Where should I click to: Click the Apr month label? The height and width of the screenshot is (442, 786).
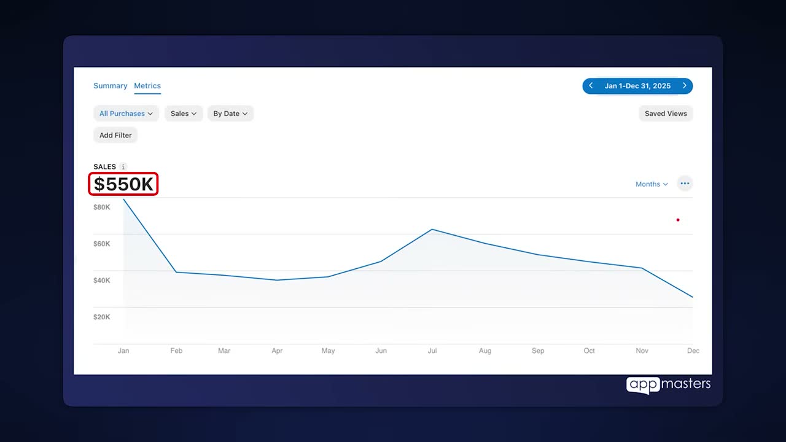(277, 351)
